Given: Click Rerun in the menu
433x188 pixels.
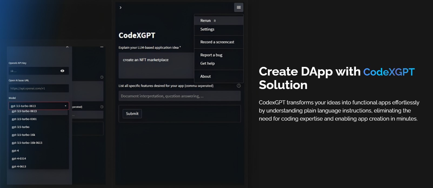Looking at the screenshot, I should [205, 21].
